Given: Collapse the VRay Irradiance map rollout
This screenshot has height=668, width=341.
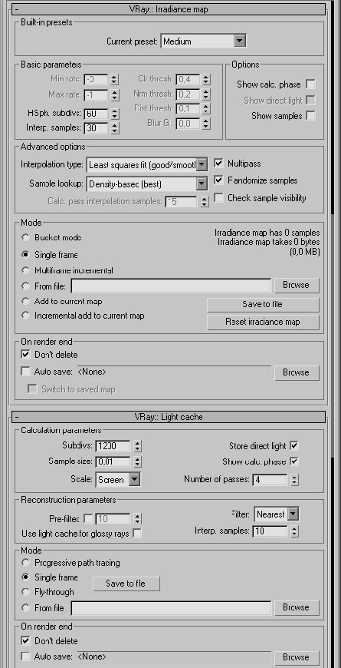Looking at the screenshot, I should (169, 8).
